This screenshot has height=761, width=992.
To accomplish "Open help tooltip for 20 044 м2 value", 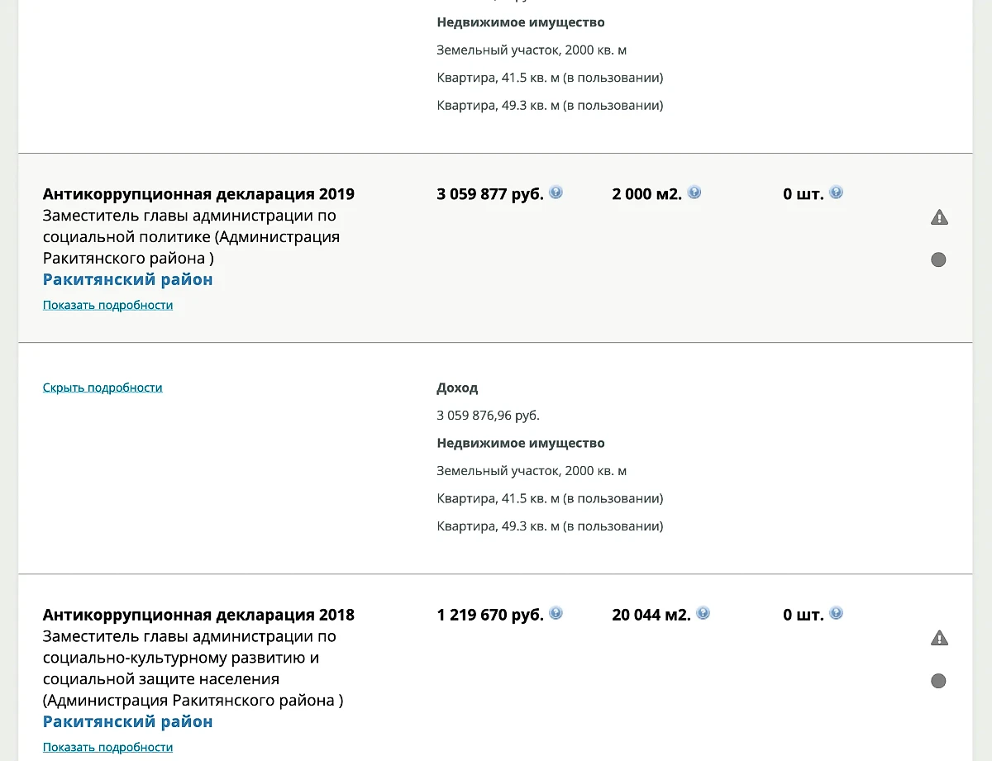I will coord(703,613).
